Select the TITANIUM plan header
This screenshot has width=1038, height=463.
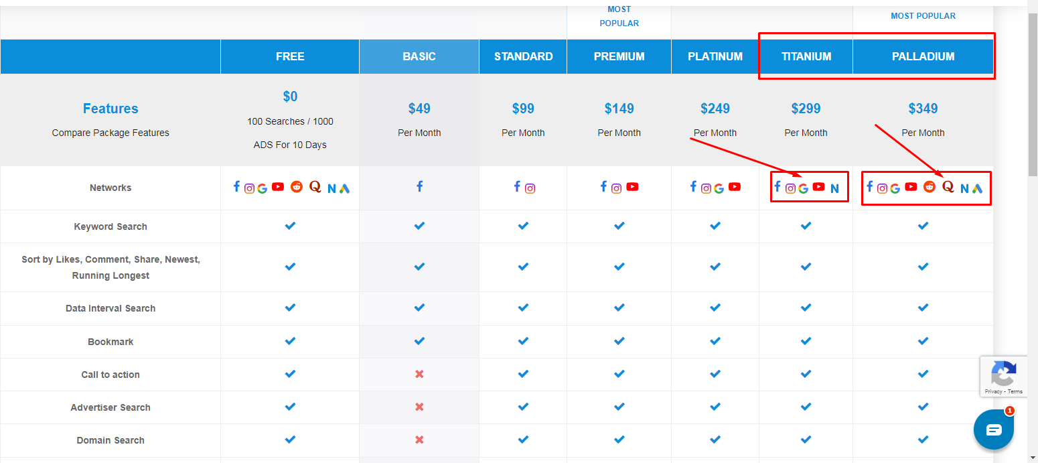click(806, 56)
